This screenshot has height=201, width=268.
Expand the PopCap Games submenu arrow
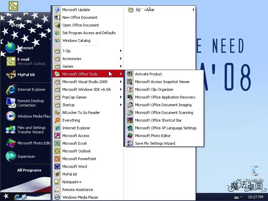[121, 97]
